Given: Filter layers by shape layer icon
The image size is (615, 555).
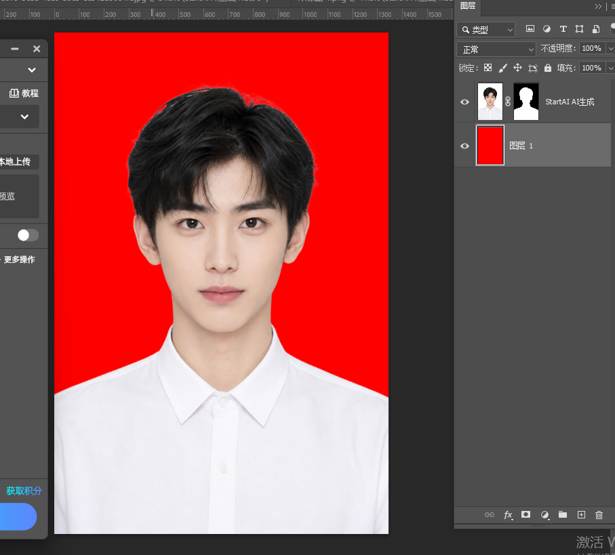Looking at the screenshot, I should coord(579,28).
